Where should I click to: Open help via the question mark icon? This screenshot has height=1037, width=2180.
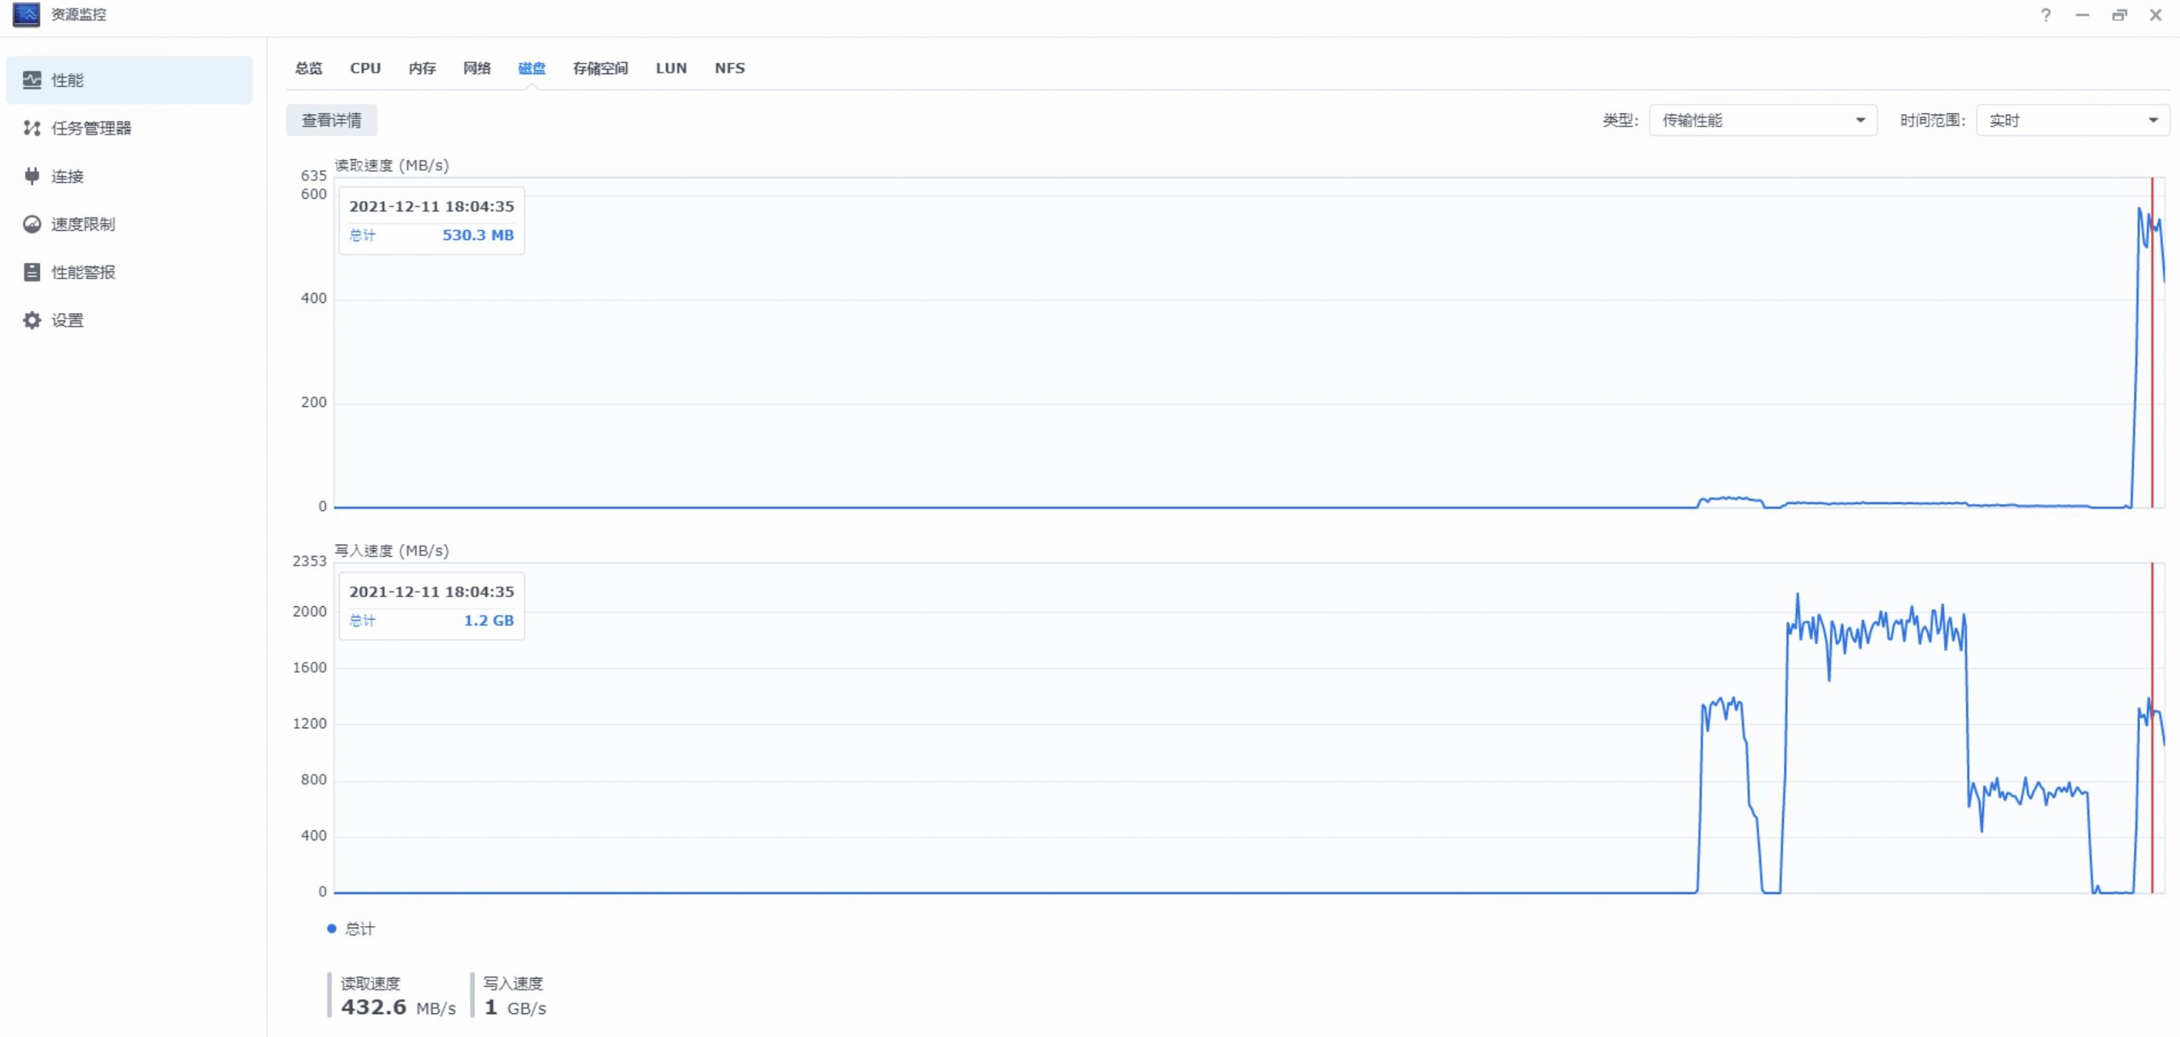tap(2045, 15)
